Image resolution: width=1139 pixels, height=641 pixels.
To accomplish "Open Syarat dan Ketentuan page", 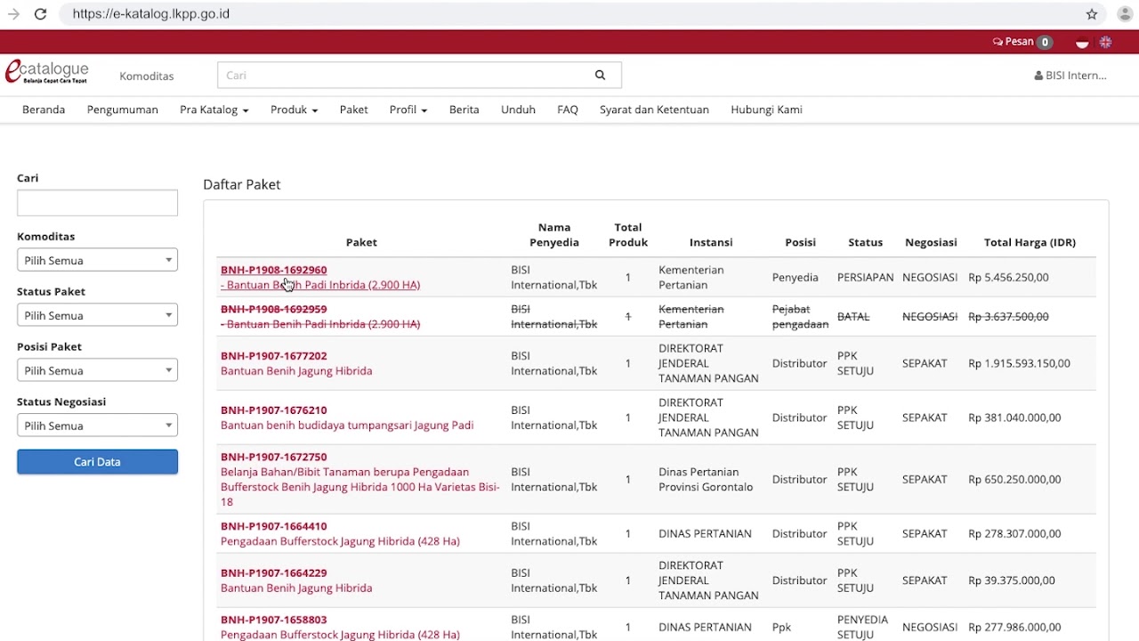I will pos(654,110).
